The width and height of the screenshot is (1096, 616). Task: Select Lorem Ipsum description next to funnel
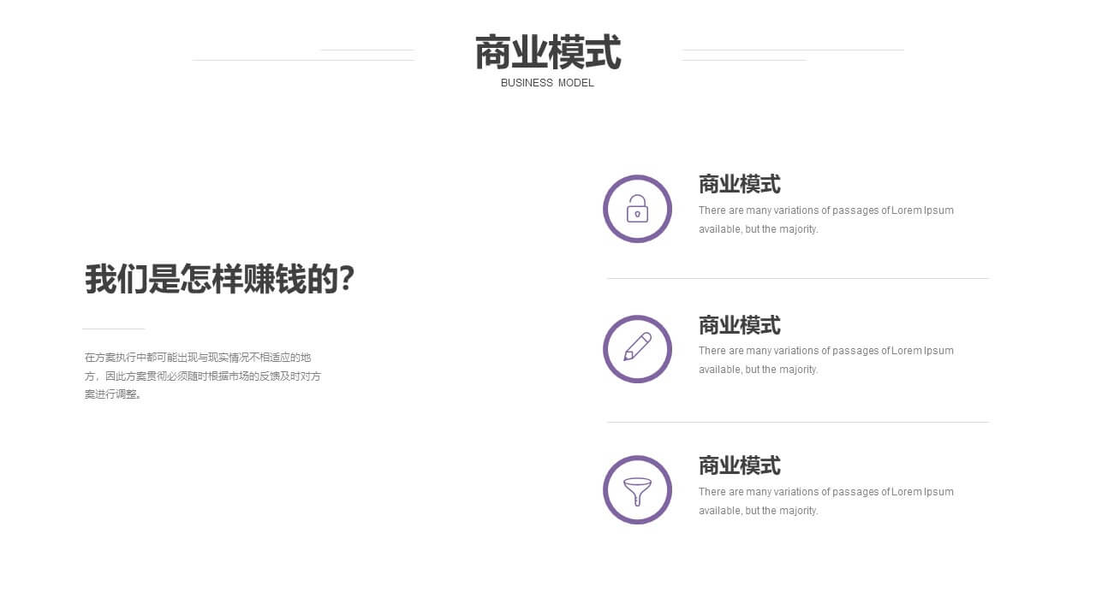[x=825, y=501]
